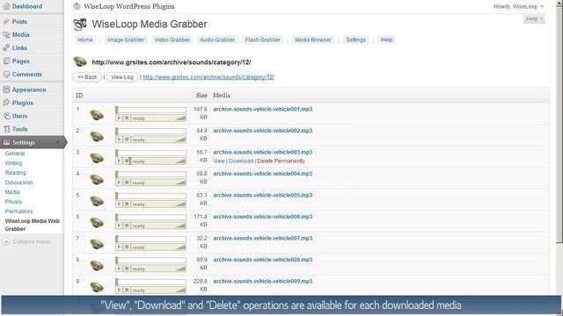Go to the Dashboard
This screenshot has width=563, height=316.
pos(27,6)
